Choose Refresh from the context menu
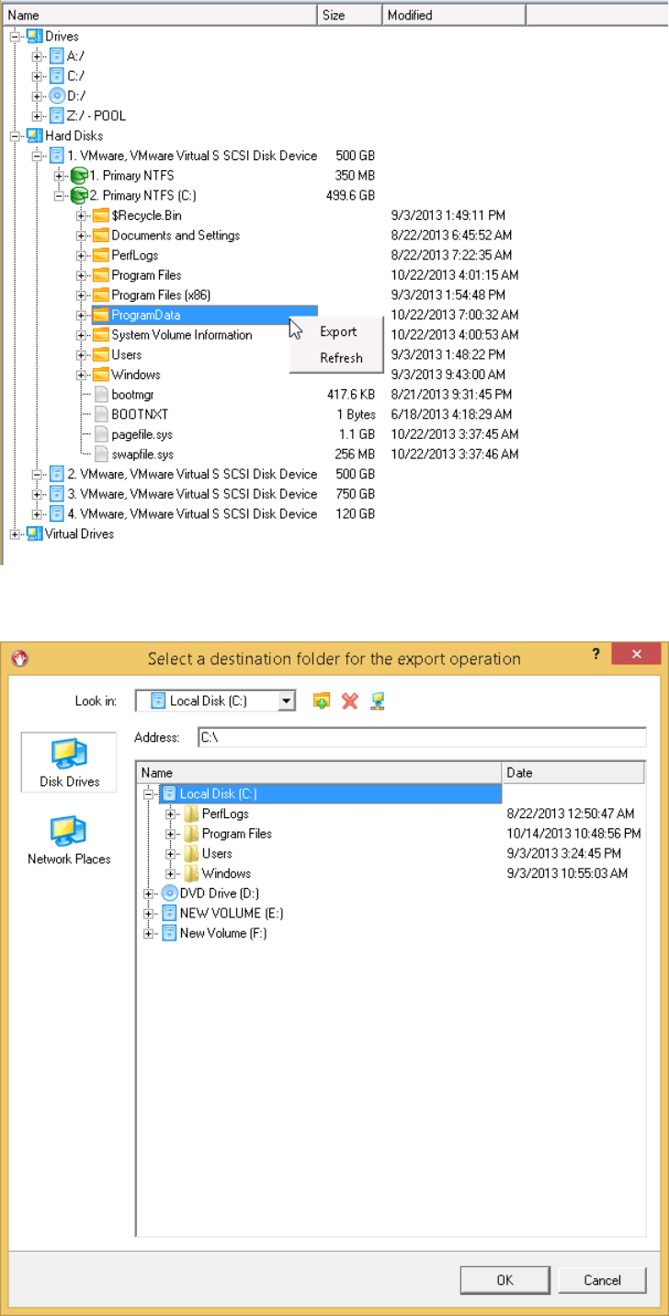This screenshot has height=1316, width=669. [x=341, y=358]
